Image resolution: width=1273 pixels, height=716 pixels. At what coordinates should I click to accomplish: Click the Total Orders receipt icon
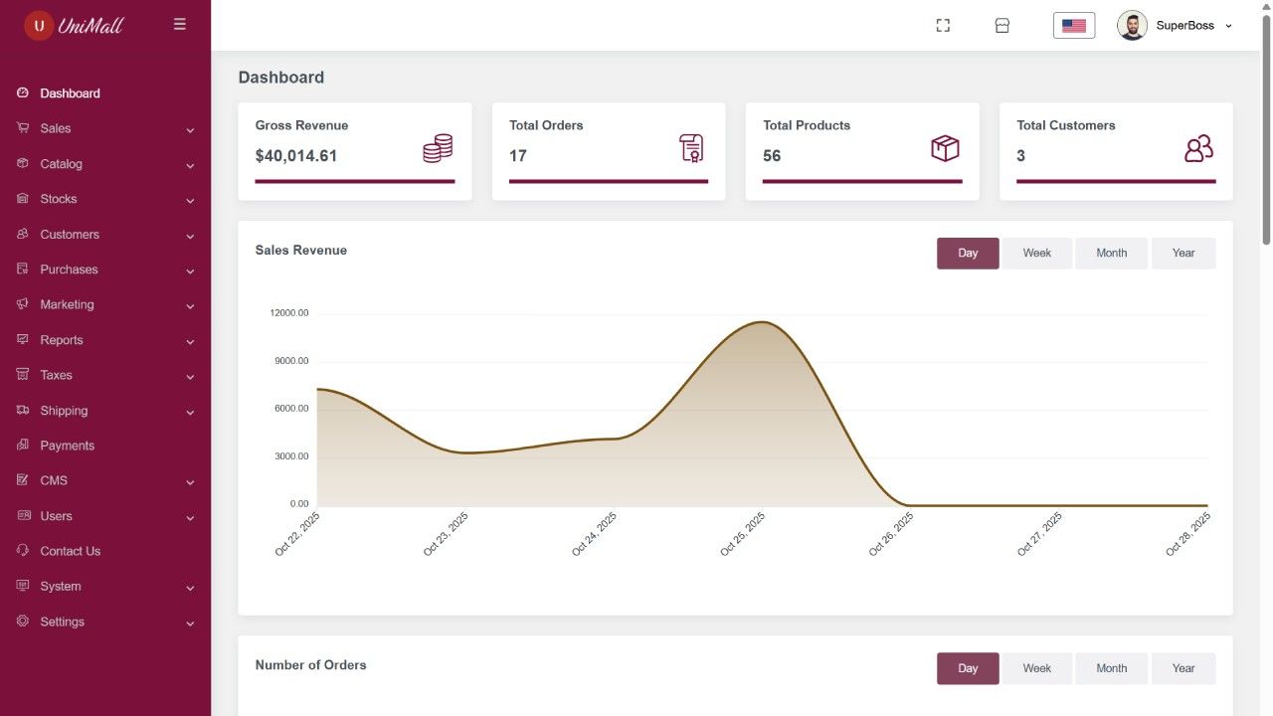click(691, 148)
